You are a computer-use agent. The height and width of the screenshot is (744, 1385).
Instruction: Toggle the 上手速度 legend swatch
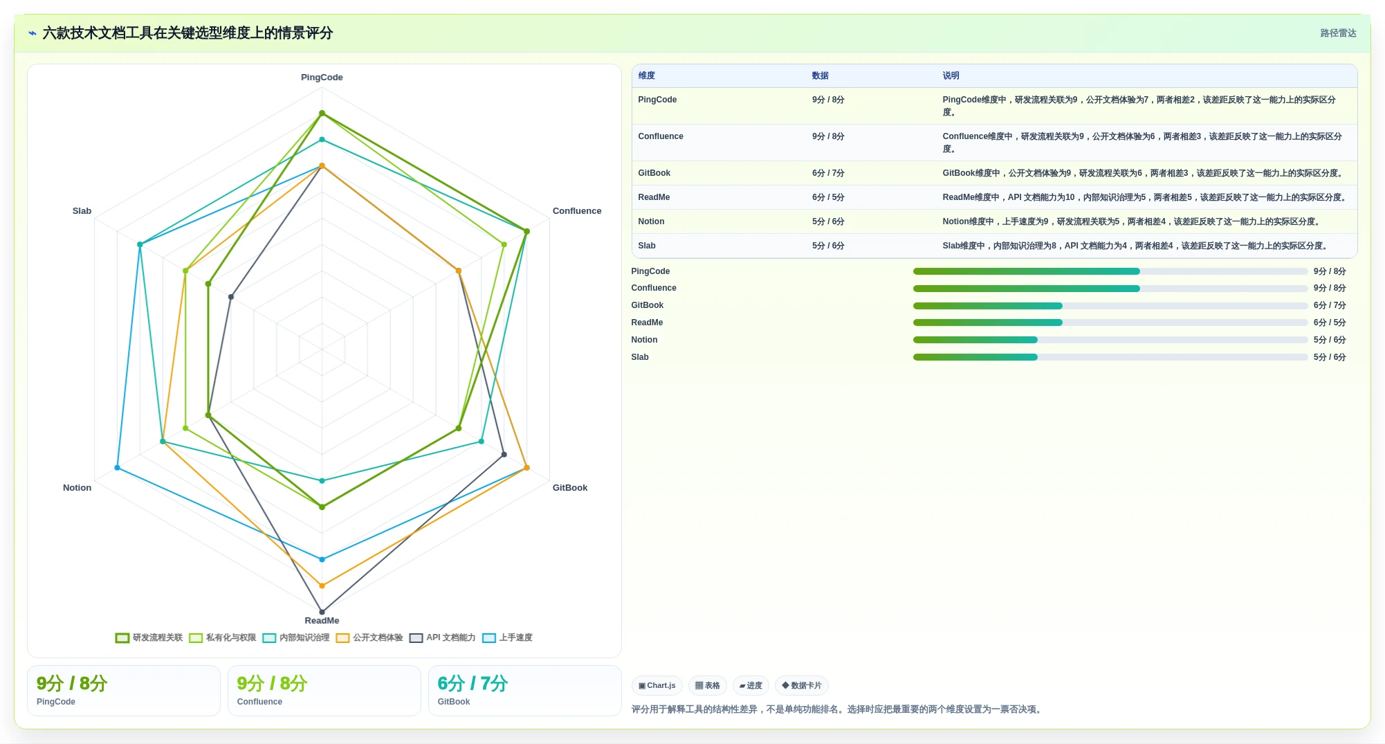[489, 638]
